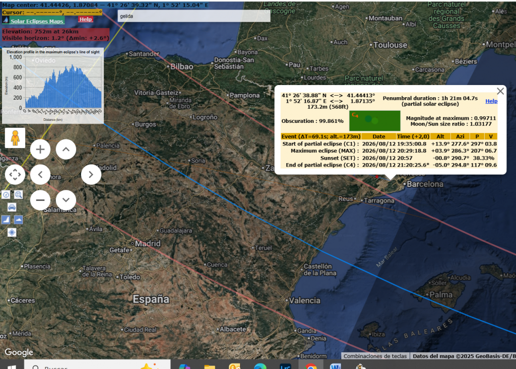Open Help link in eclipse popup

click(x=491, y=101)
